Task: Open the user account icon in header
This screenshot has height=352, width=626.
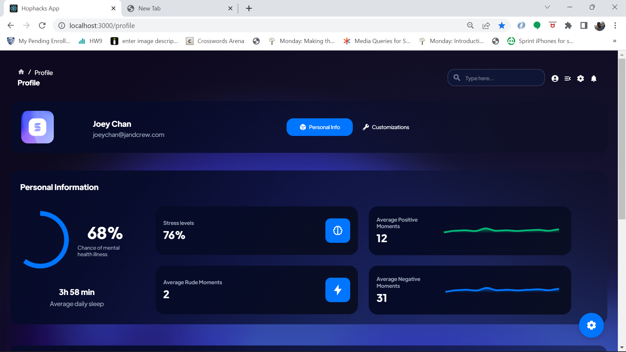Action: [555, 79]
